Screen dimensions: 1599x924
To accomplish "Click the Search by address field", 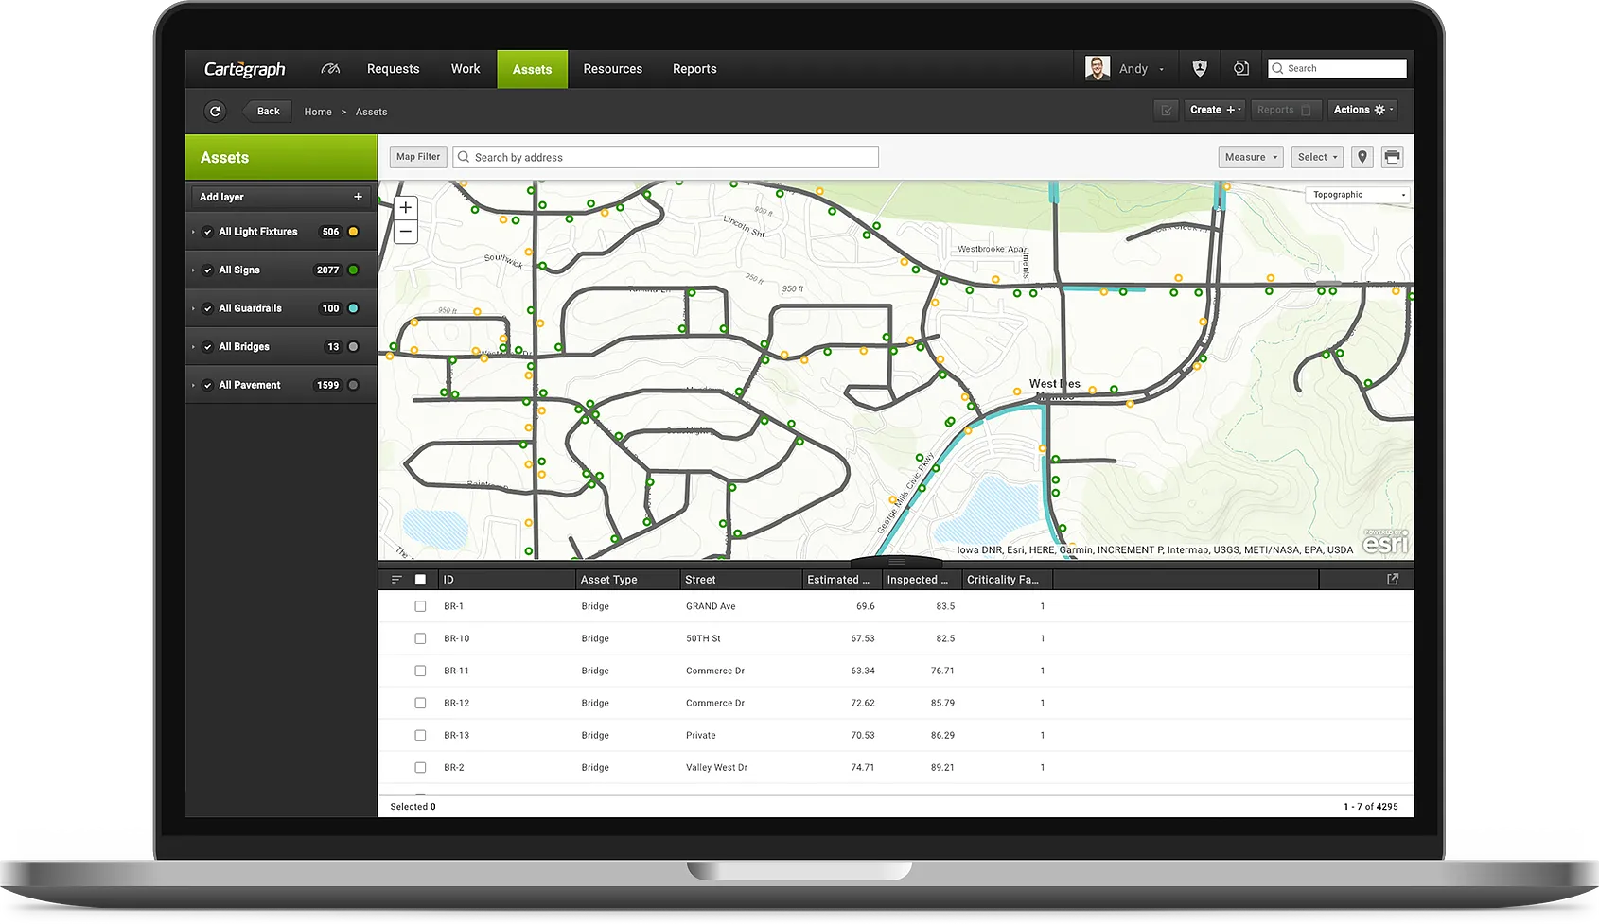I will pos(666,157).
